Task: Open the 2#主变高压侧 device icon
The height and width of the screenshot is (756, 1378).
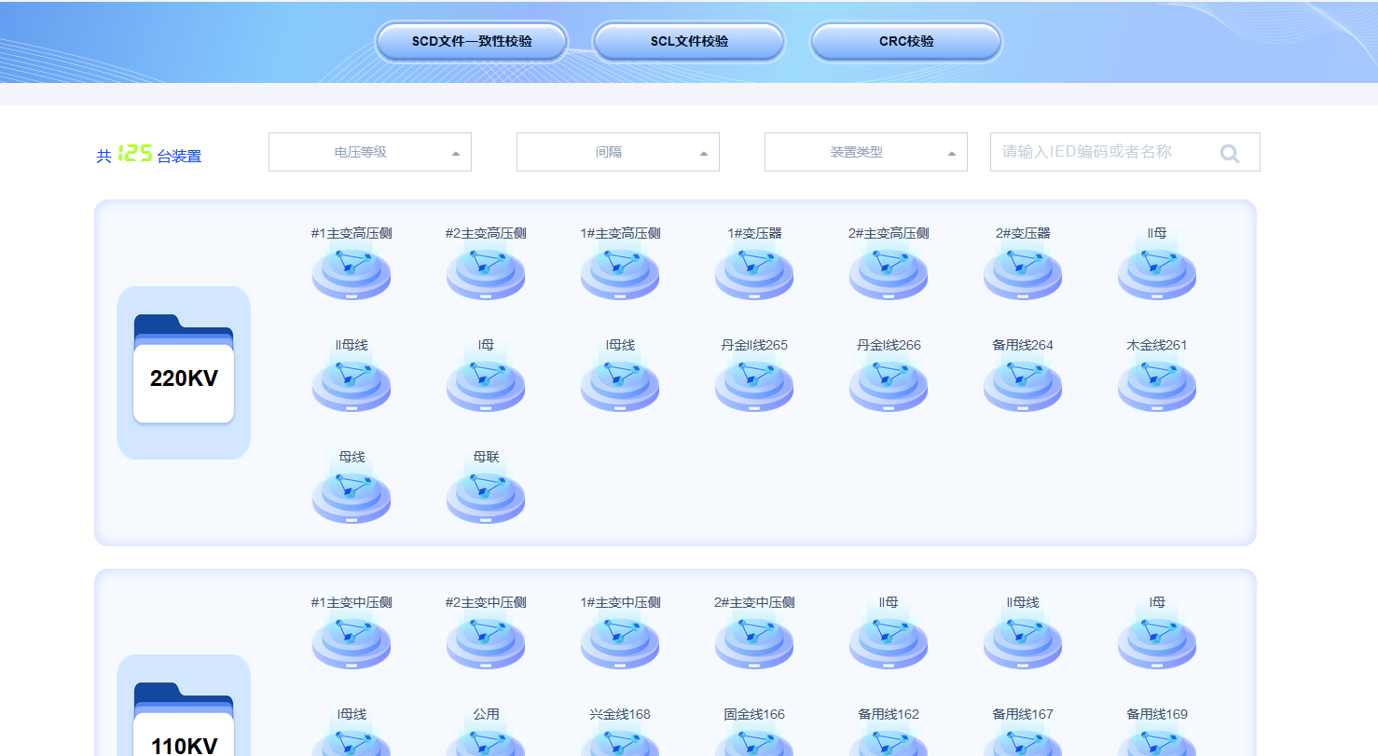Action: pos(888,273)
